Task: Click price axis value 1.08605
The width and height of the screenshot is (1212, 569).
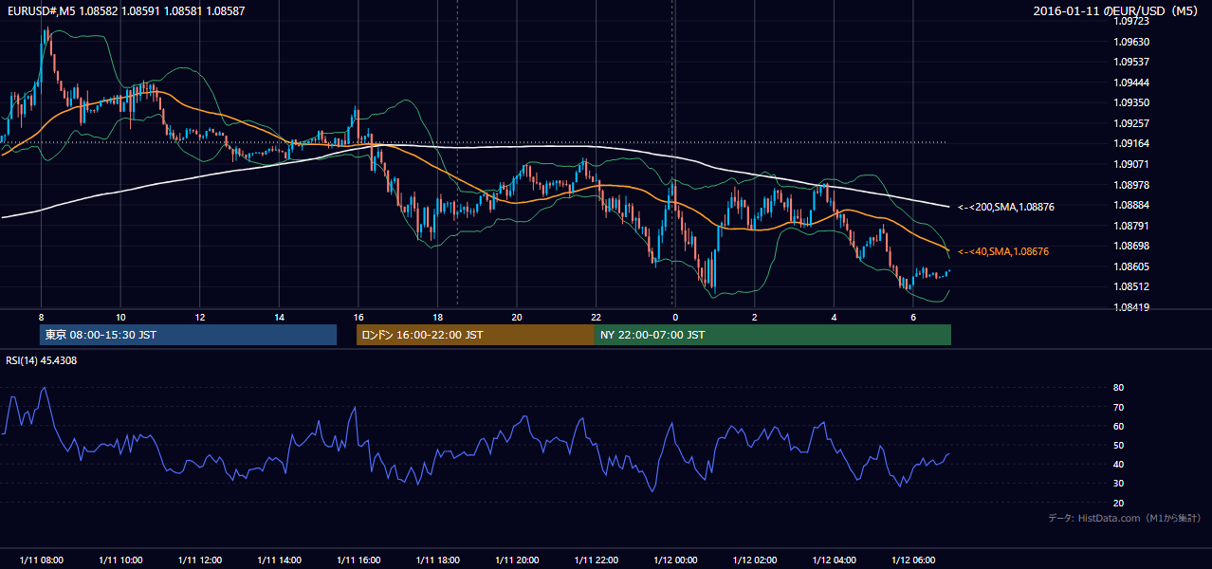Action: pyautogui.click(x=1132, y=266)
